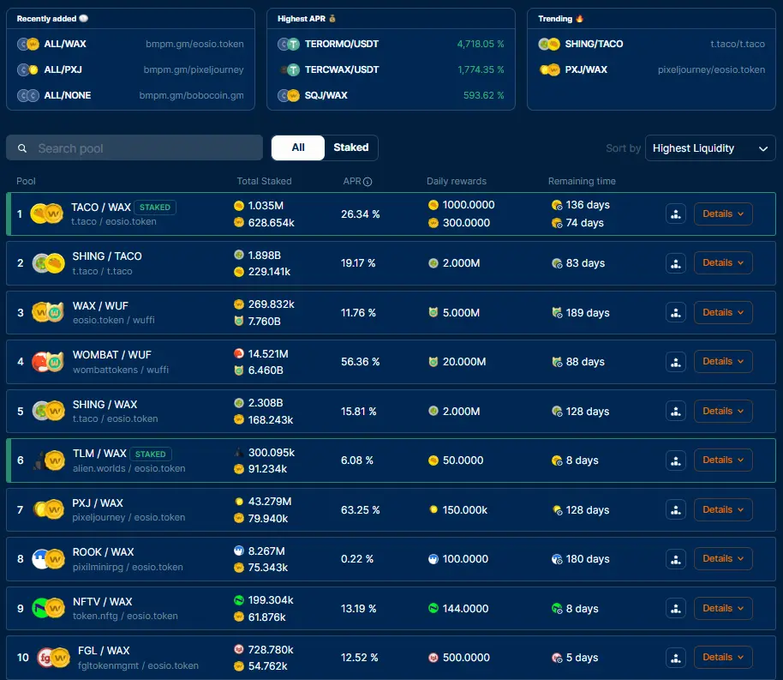The width and height of the screenshot is (783, 680).
Task: Expand Details for SHING / TACO pool
Action: coord(723,263)
